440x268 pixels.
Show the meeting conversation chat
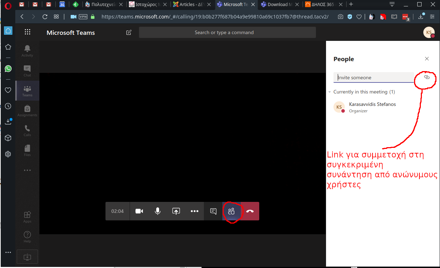[213, 211]
